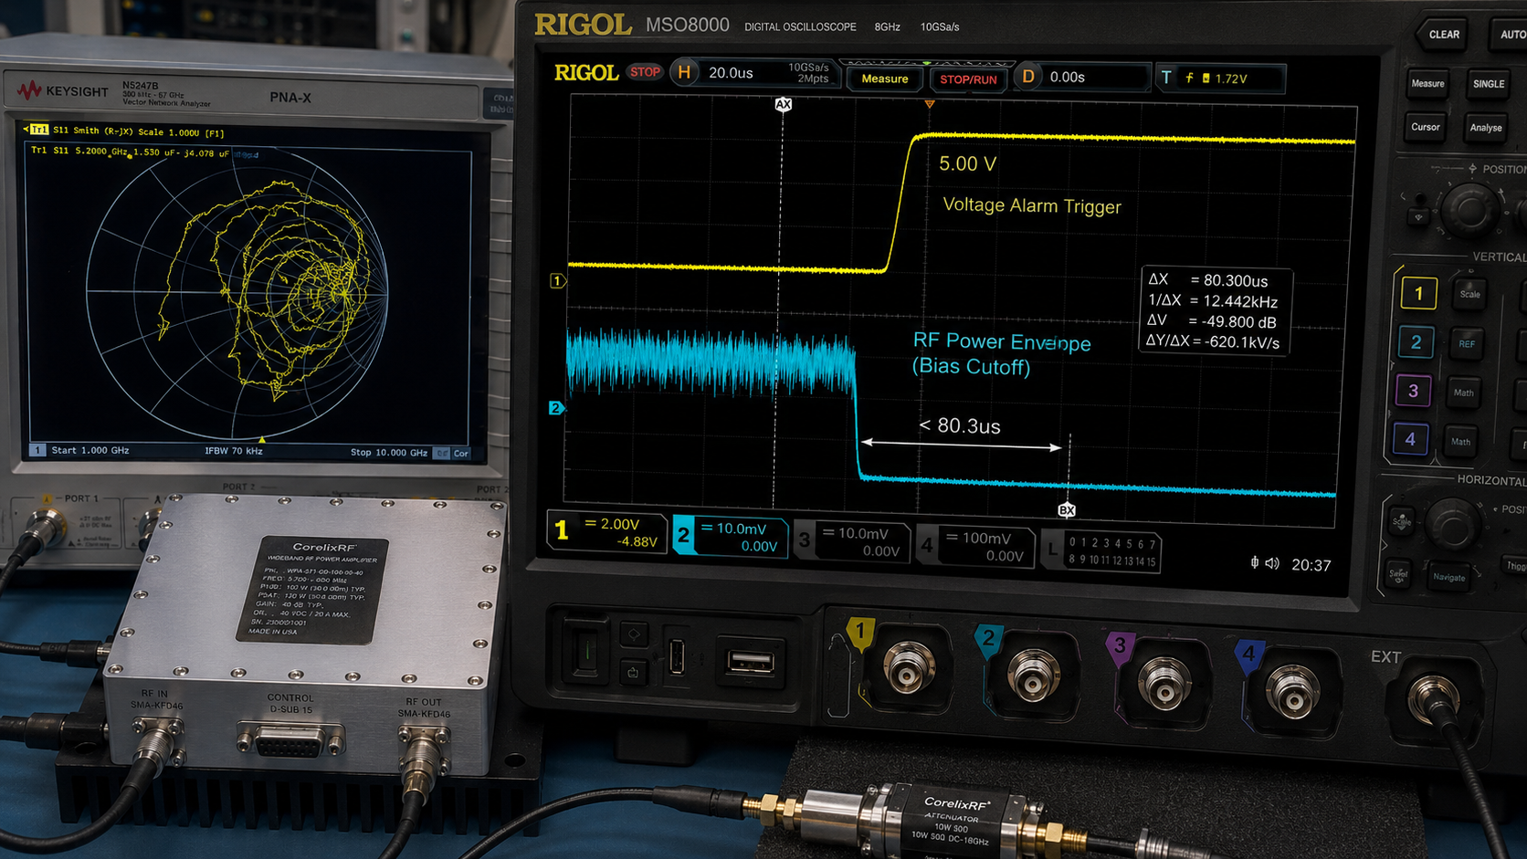This screenshot has width=1527, height=859.
Task: Push the Math key beside channel 4
Action: pyautogui.click(x=1460, y=442)
